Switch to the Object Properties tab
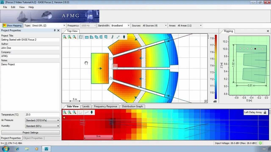Screen dimensions: 271x152 pos(33,138)
